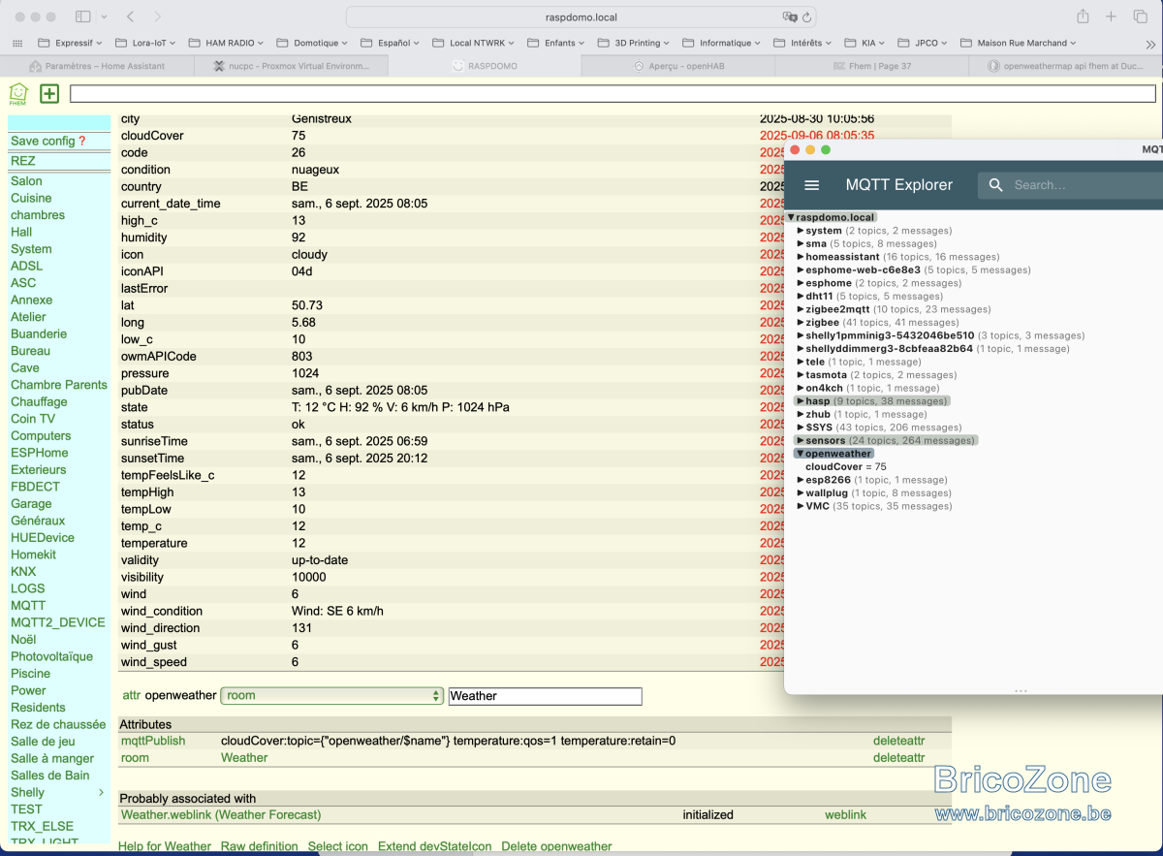The height and width of the screenshot is (856, 1163).
Task: Open Extend devStateIcon link
Action: pyautogui.click(x=434, y=846)
